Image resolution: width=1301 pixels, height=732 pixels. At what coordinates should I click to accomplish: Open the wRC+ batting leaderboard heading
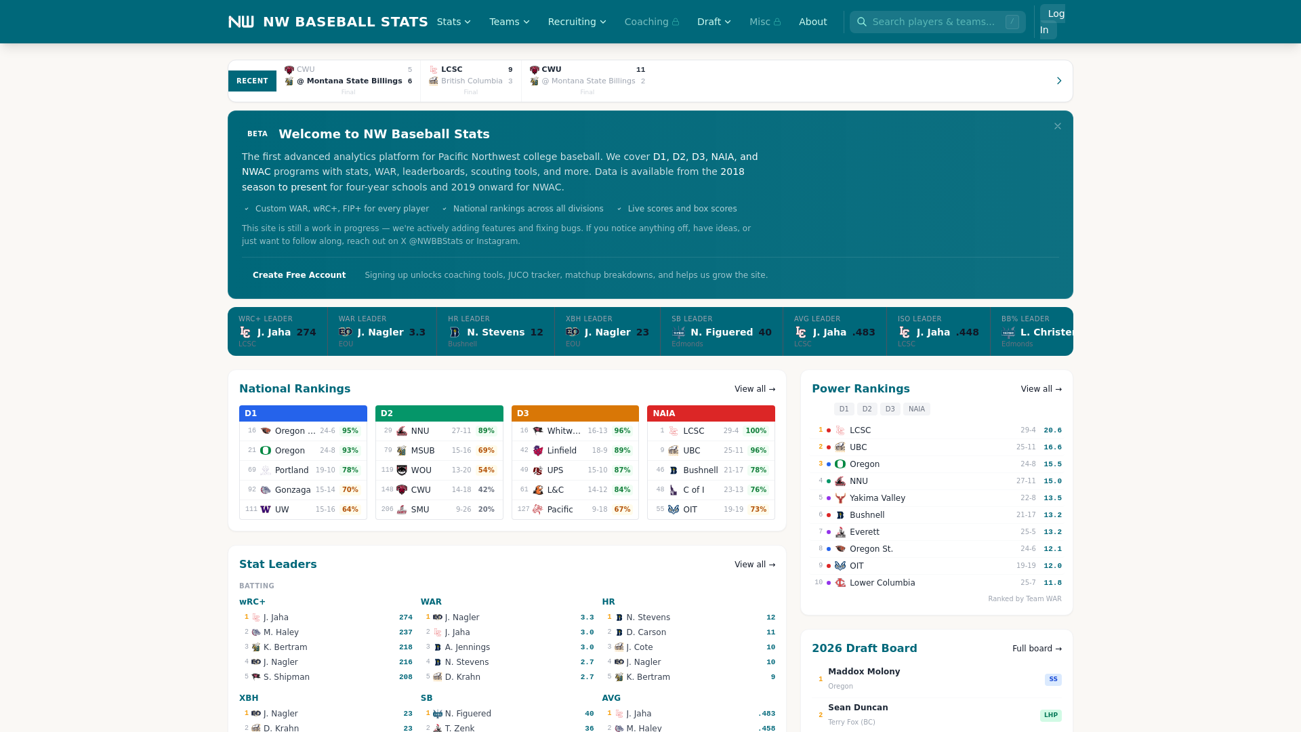[x=252, y=602]
